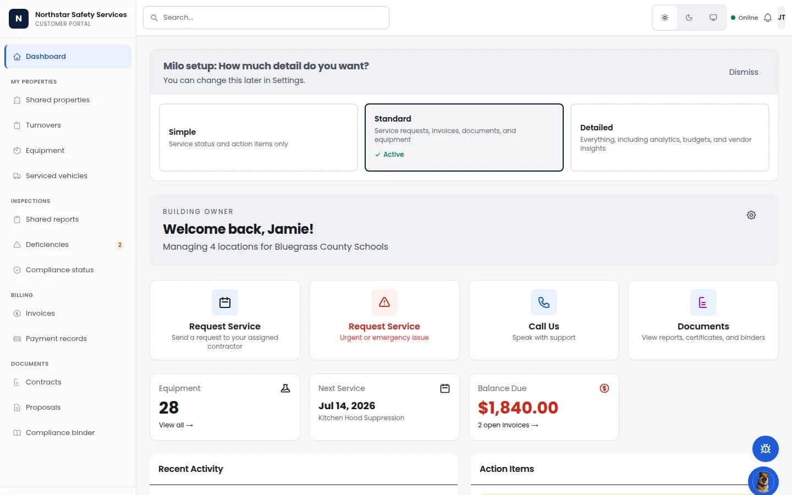Click the Compliance status check icon
The height and width of the screenshot is (495, 792).
tap(17, 270)
